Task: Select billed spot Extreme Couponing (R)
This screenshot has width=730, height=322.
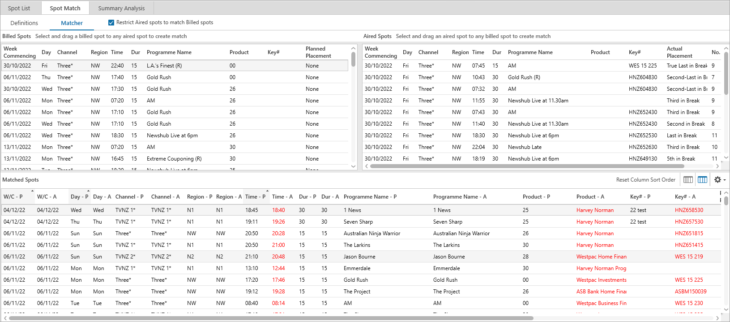Action: (175, 159)
